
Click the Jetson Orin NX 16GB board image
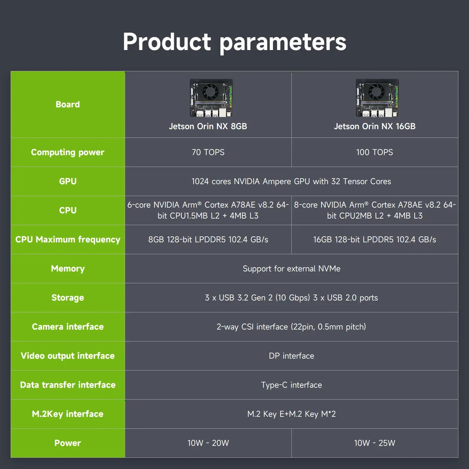click(377, 98)
